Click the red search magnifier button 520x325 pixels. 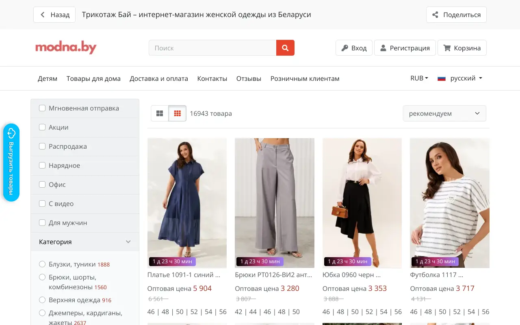285,48
